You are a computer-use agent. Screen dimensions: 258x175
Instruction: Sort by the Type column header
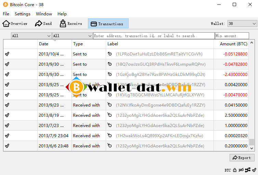(89, 44)
